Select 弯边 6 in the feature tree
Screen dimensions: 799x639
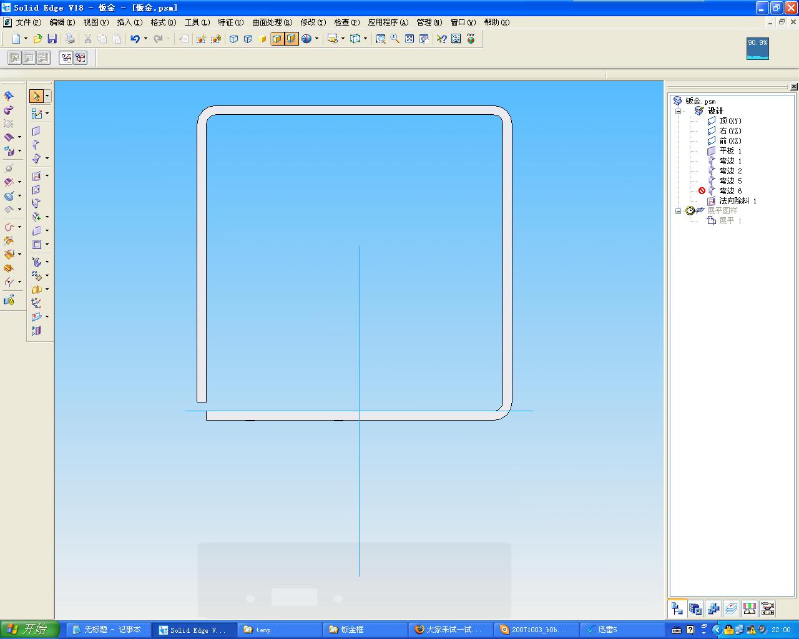pyautogui.click(x=725, y=191)
